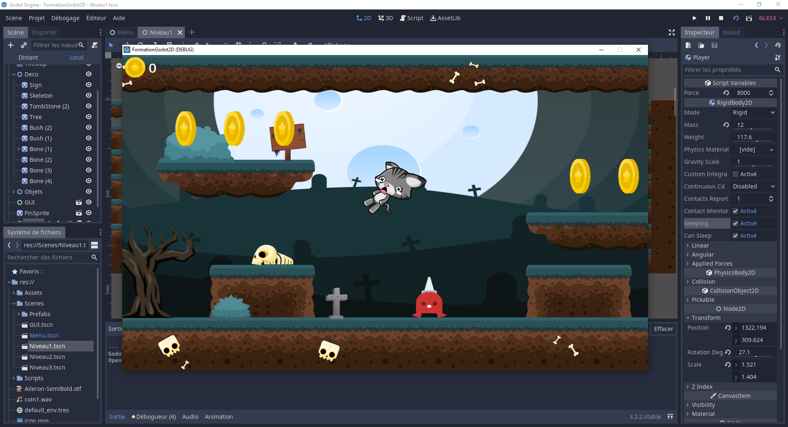Open the FileSystem dock options three-dot menu

click(x=100, y=232)
